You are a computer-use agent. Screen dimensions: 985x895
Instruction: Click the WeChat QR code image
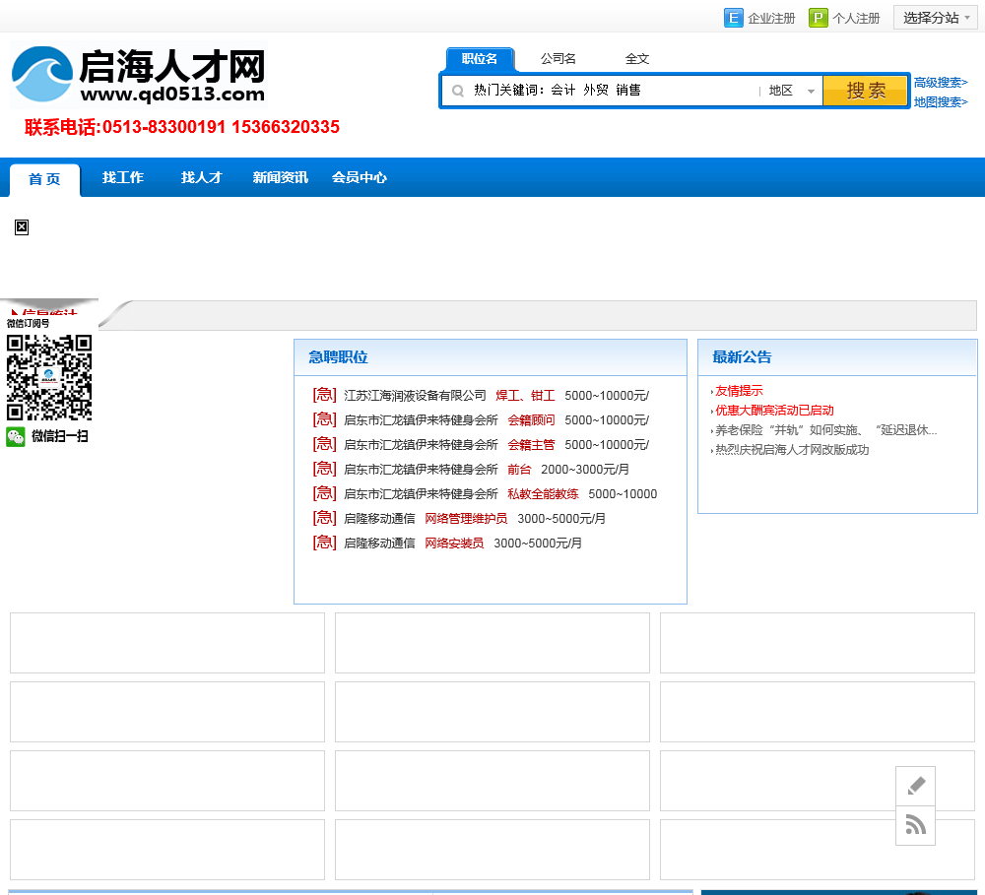[49, 377]
